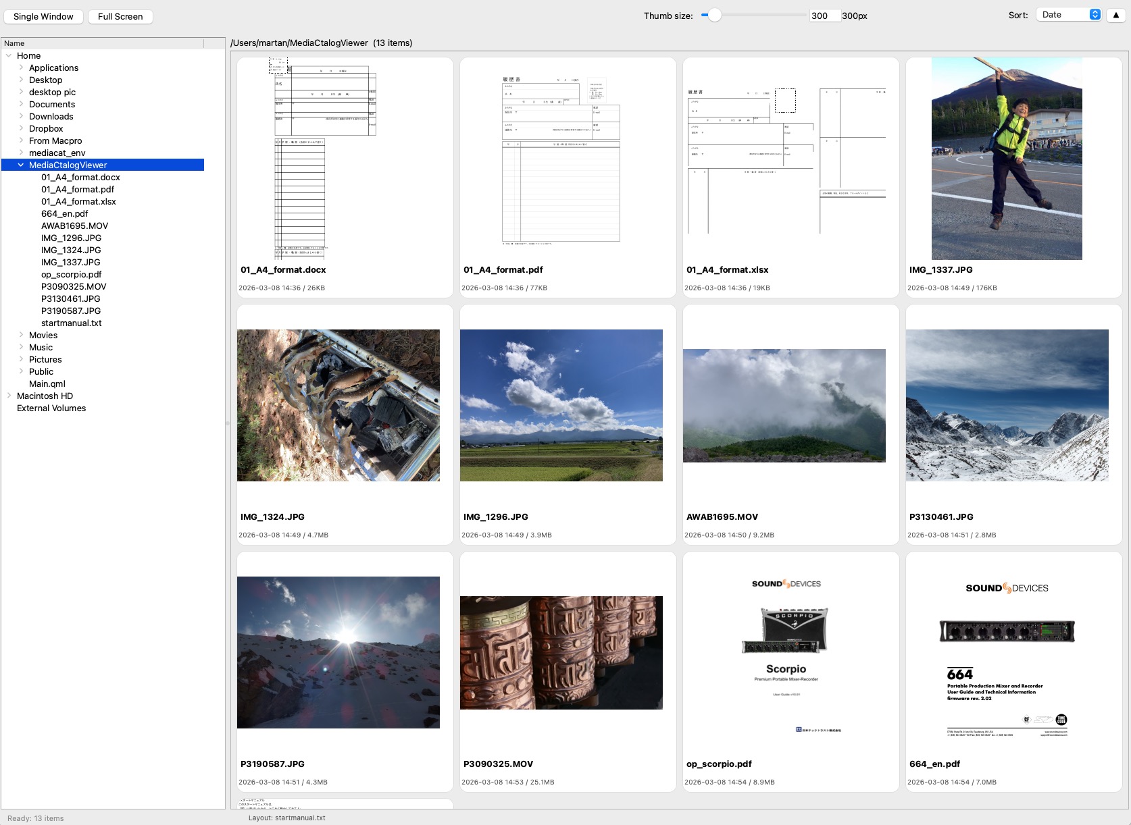Click the Single Window button

click(x=43, y=16)
